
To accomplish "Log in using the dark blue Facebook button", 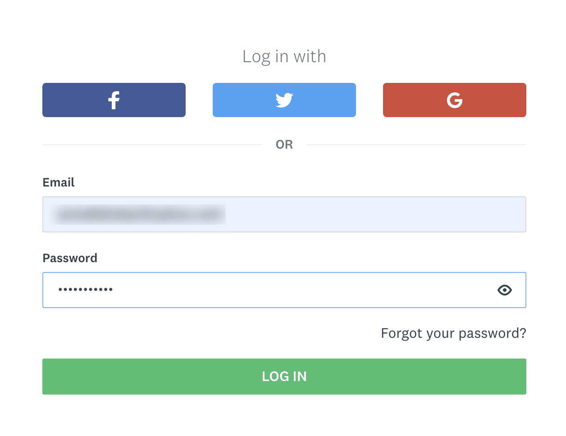I will point(114,100).
